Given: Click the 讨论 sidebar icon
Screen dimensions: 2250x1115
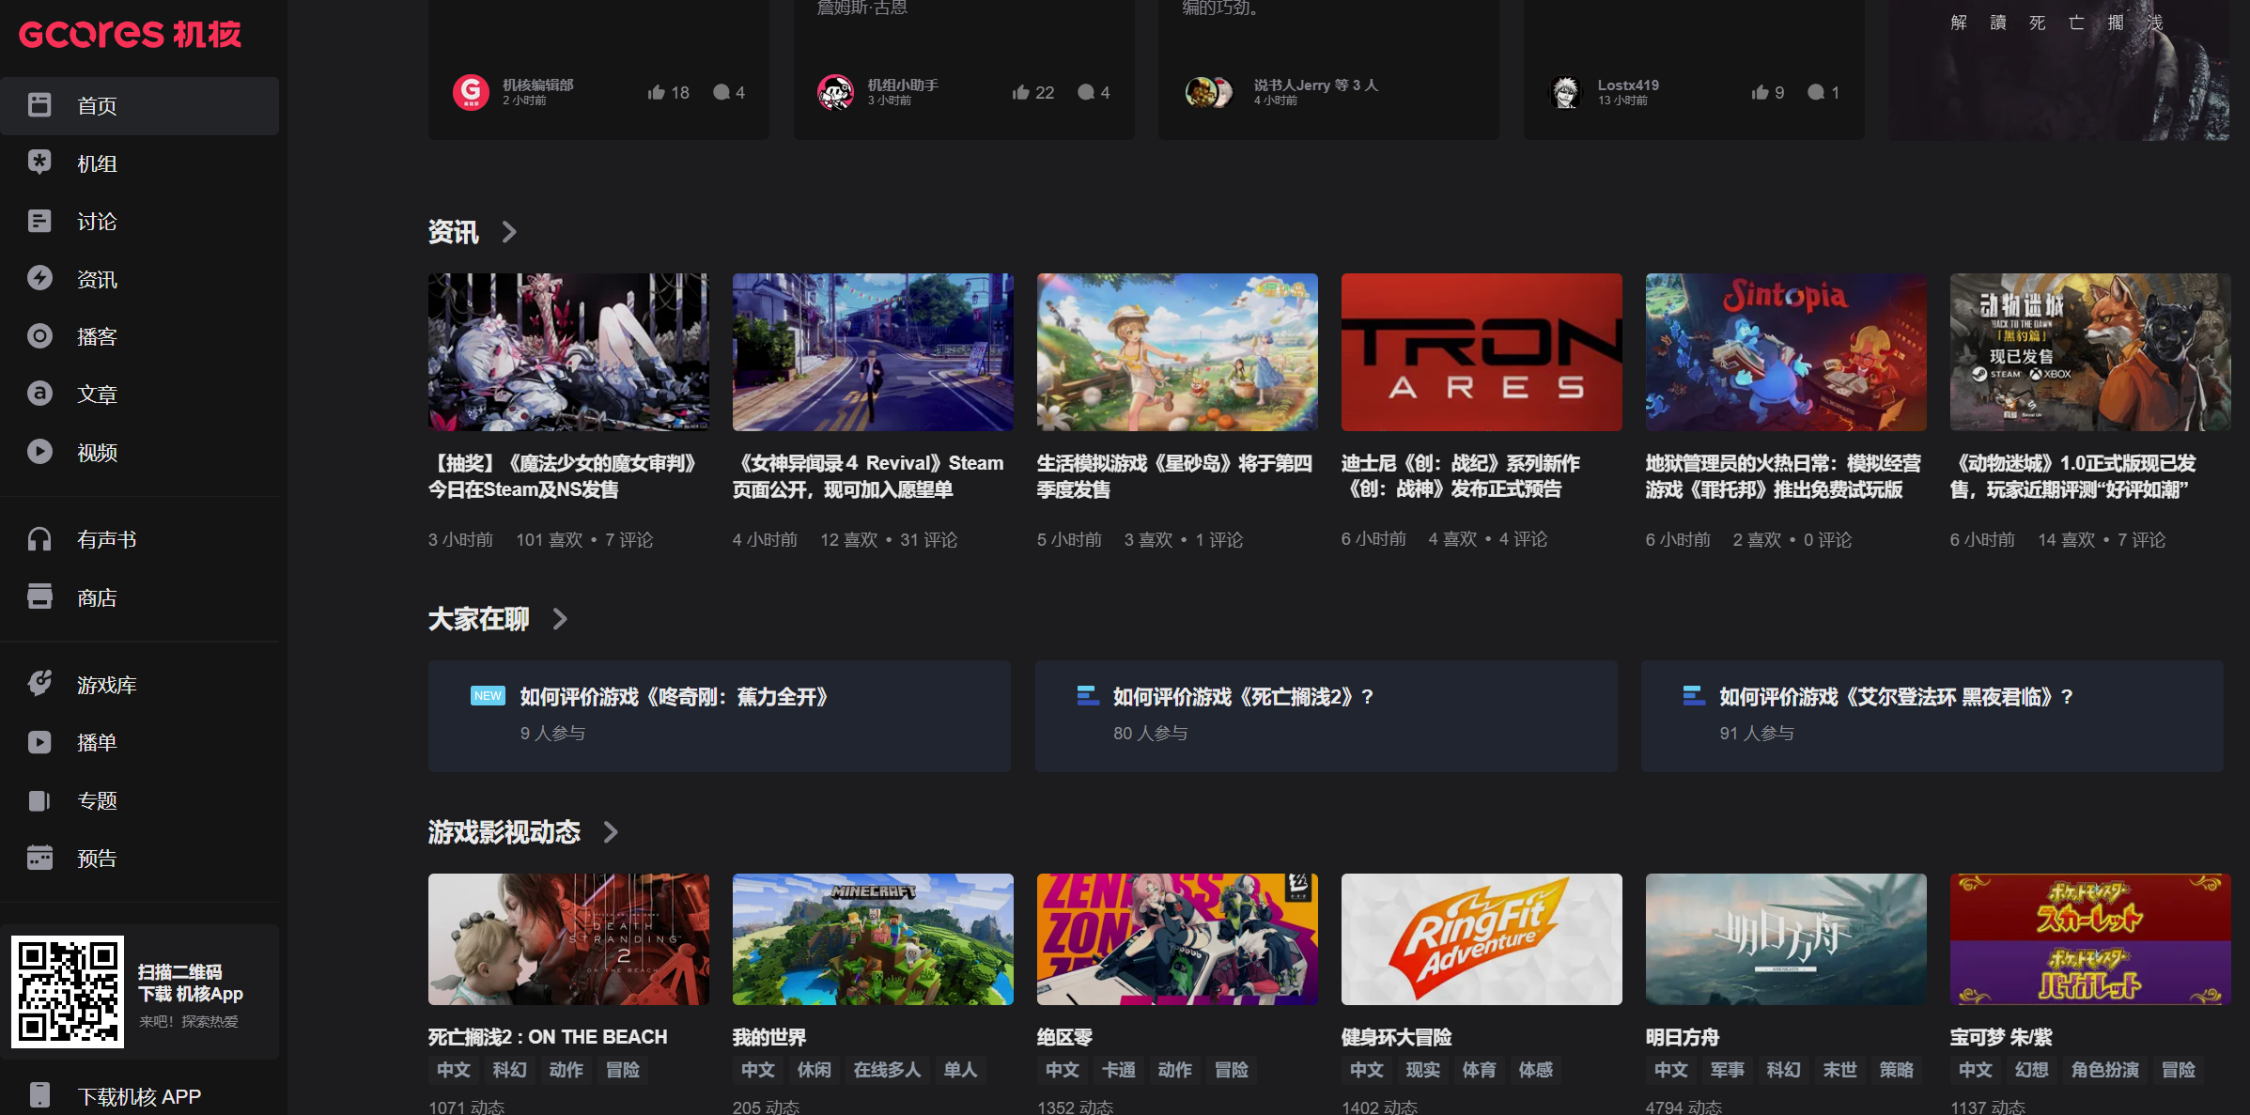Looking at the screenshot, I should click(x=39, y=221).
